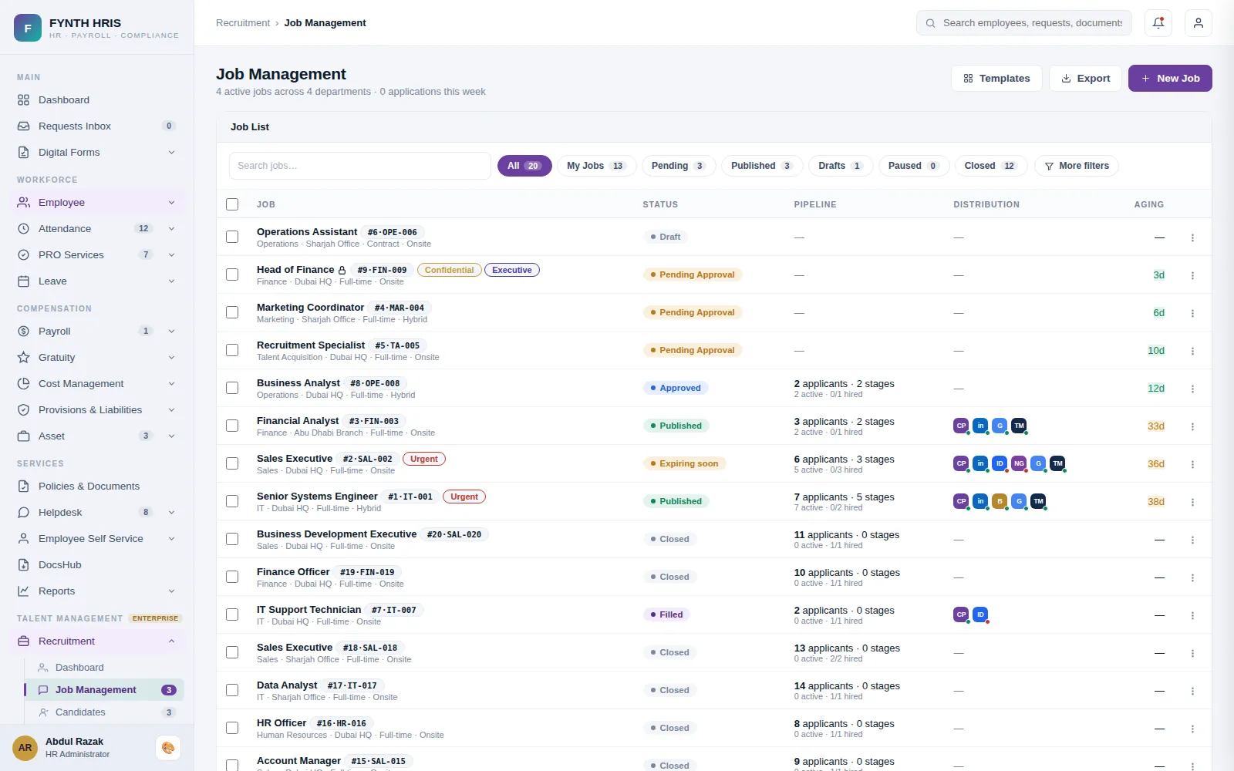
Task: Expand the PRO Services sidebar section
Action: [x=171, y=255]
